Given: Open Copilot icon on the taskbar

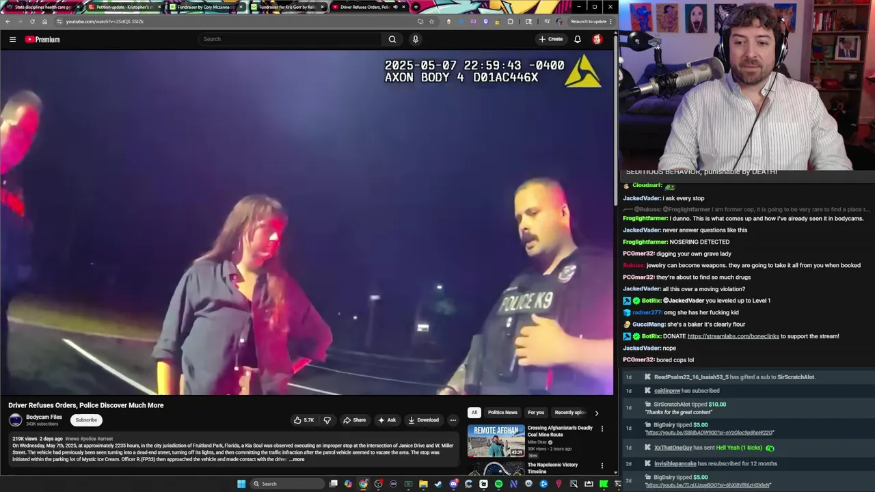Looking at the screenshot, I should [x=348, y=484].
